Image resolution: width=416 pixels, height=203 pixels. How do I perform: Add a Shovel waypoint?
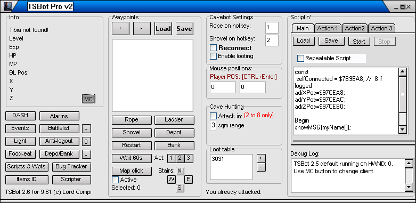[132, 133]
